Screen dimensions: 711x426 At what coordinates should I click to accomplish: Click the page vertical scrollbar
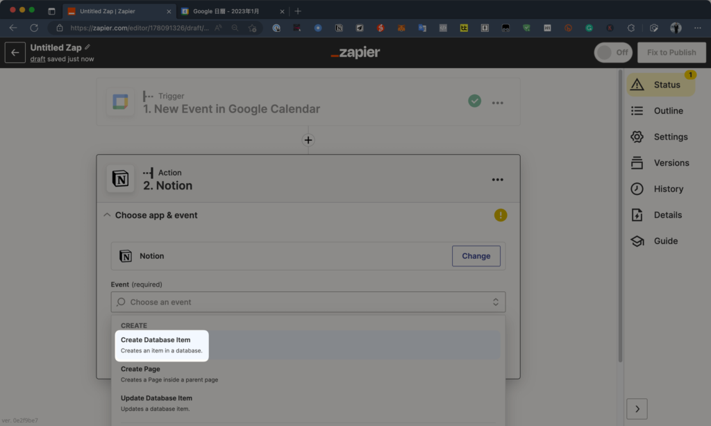pos(620,216)
